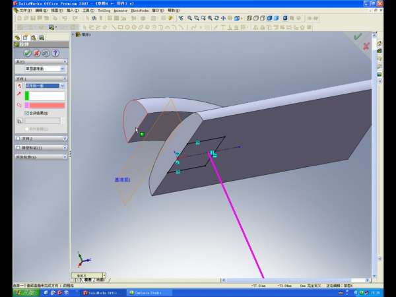Enable the 薄壁特征 thin feature checkbox
The image size is (396, 297).
pos(18,148)
